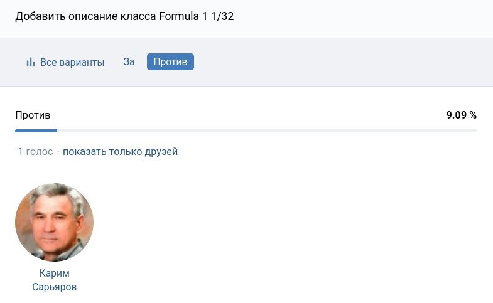The height and width of the screenshot is (303, 493).
Task: Click показать только друзей link
Action: [x=120, y=151]
